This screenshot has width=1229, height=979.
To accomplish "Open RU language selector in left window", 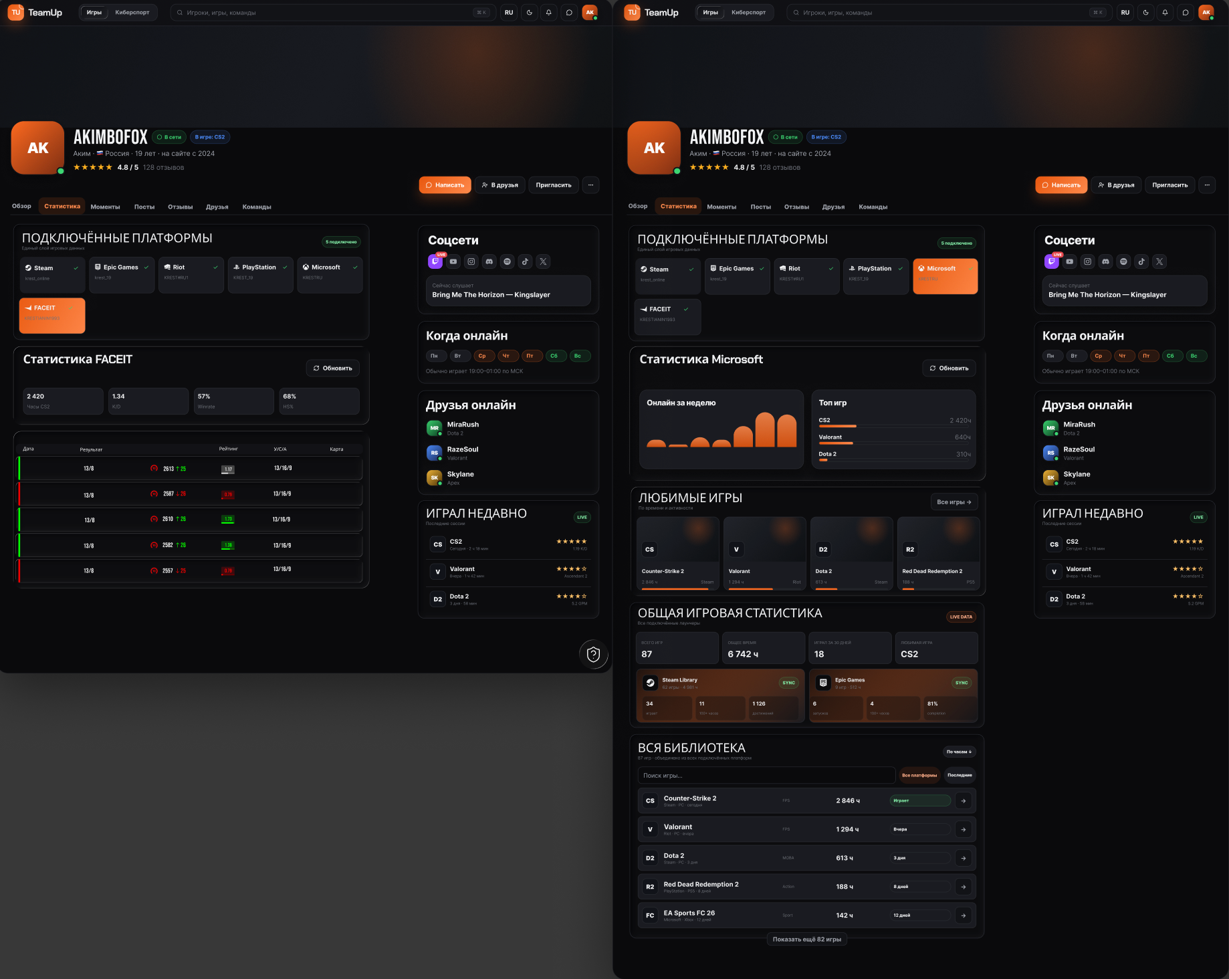I will (x=509, y=12).
